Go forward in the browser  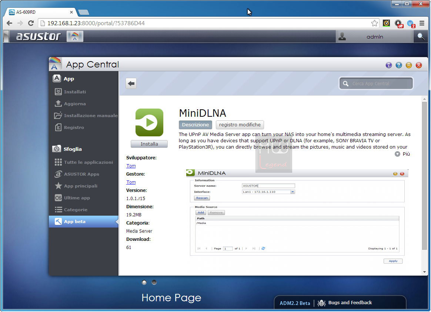(x=20, y=23)
